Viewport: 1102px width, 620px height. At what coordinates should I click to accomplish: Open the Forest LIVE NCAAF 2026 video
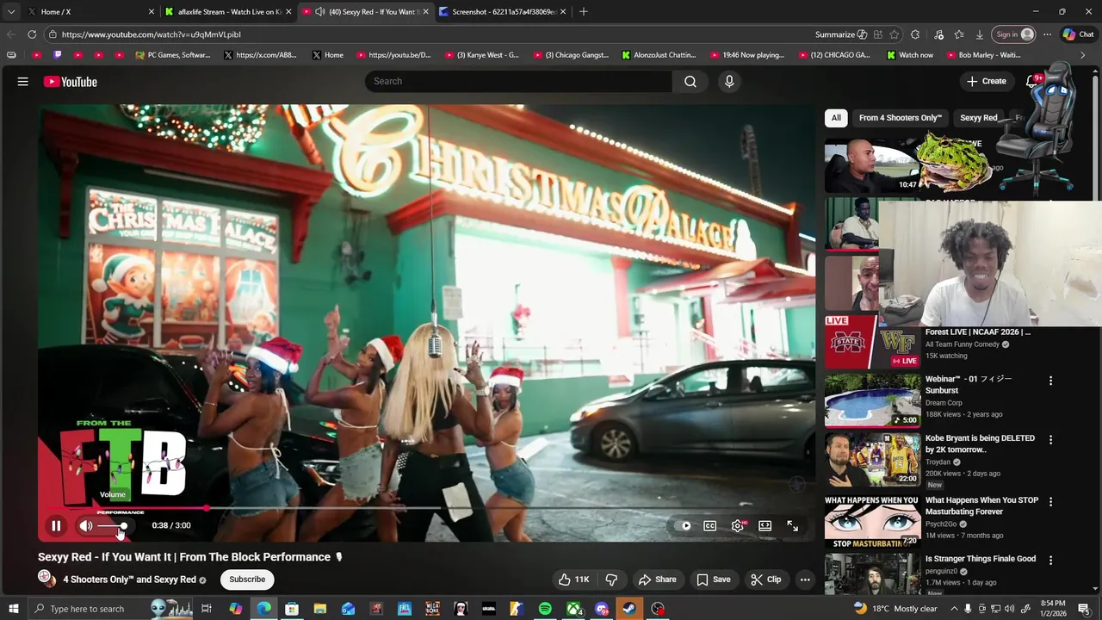click(x=978, y=332)
